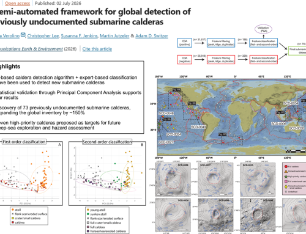306x234 pixels.
Task: Click the 'SCD-0034' label on the world map
Action: pyautogui.click(x=291, y=103)
